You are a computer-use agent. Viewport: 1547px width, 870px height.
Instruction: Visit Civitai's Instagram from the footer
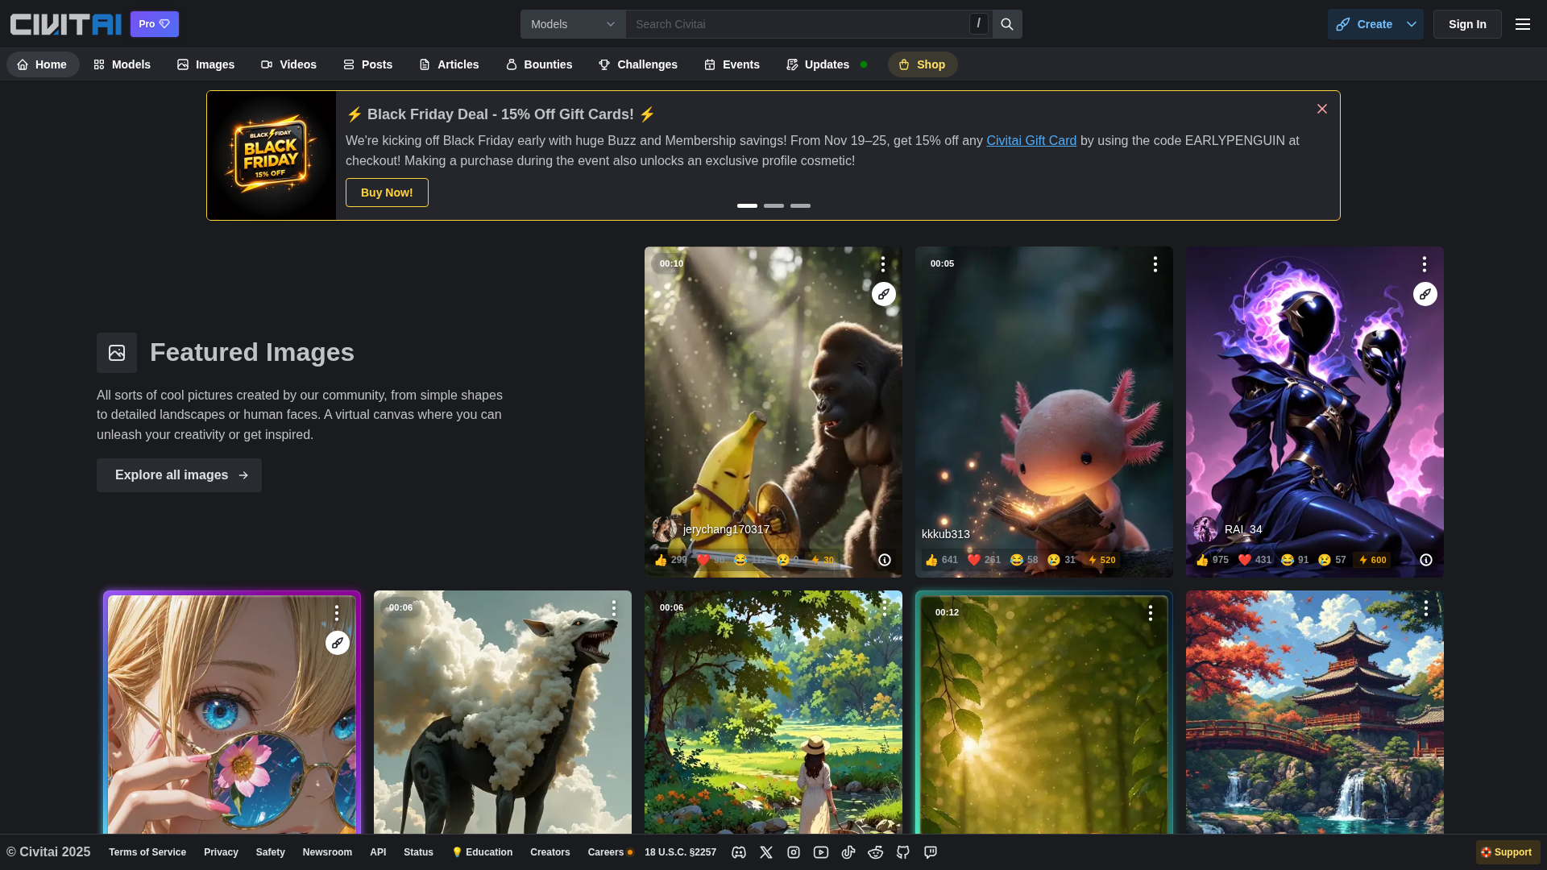click(x=794, y=851)
